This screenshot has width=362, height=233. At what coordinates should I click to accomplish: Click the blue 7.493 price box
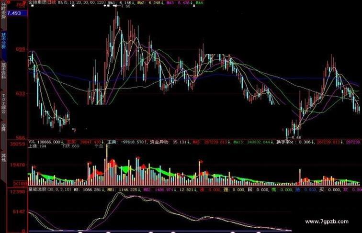(x=17, y=13)
